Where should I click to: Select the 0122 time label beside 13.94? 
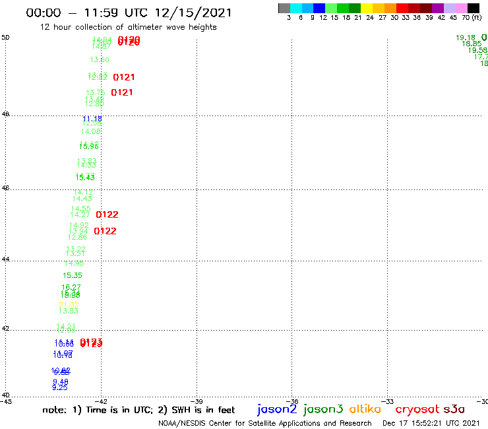coord(106,231)
